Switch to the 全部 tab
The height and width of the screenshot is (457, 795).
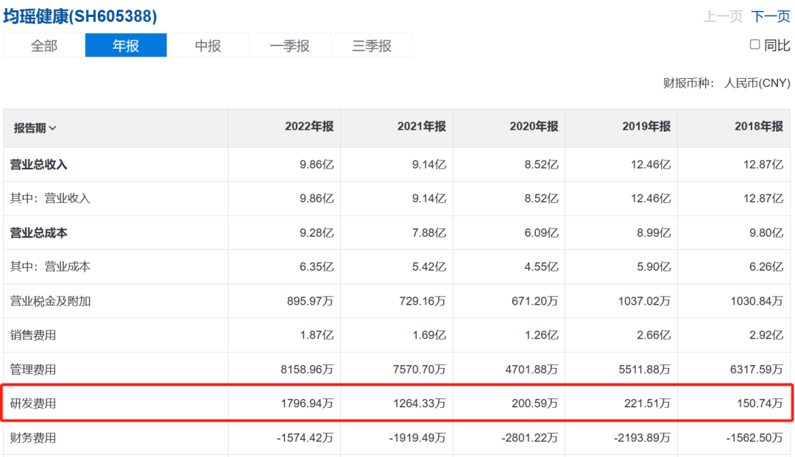pyautogui.click(x=44, y=46)
